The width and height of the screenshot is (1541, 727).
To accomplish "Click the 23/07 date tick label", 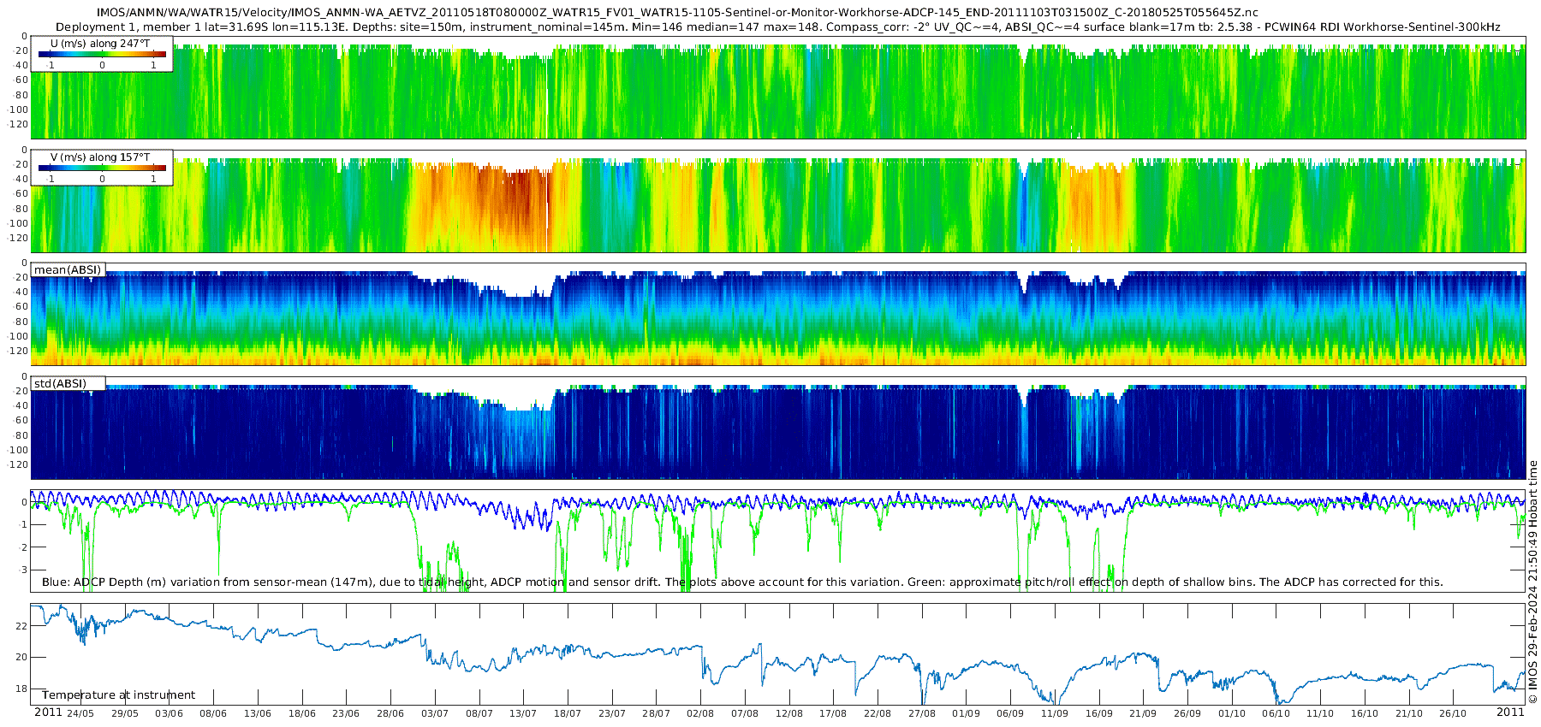I will pos(612,713).
